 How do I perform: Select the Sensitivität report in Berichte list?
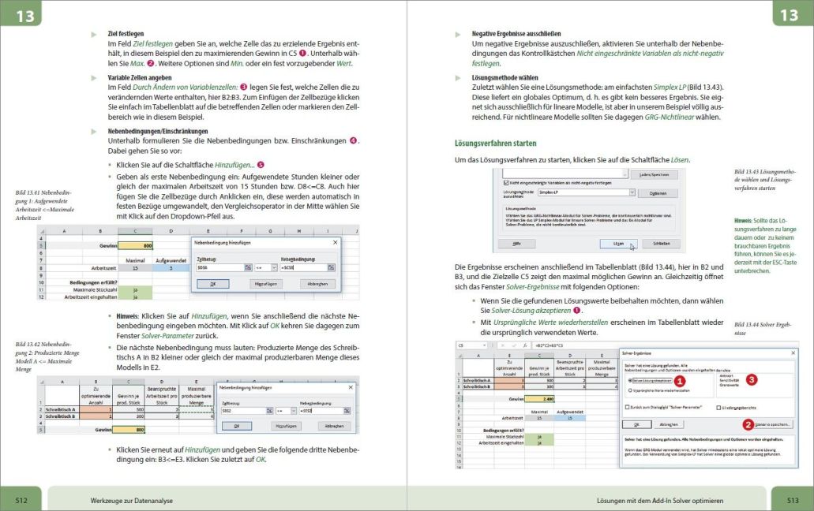[729, 380]
